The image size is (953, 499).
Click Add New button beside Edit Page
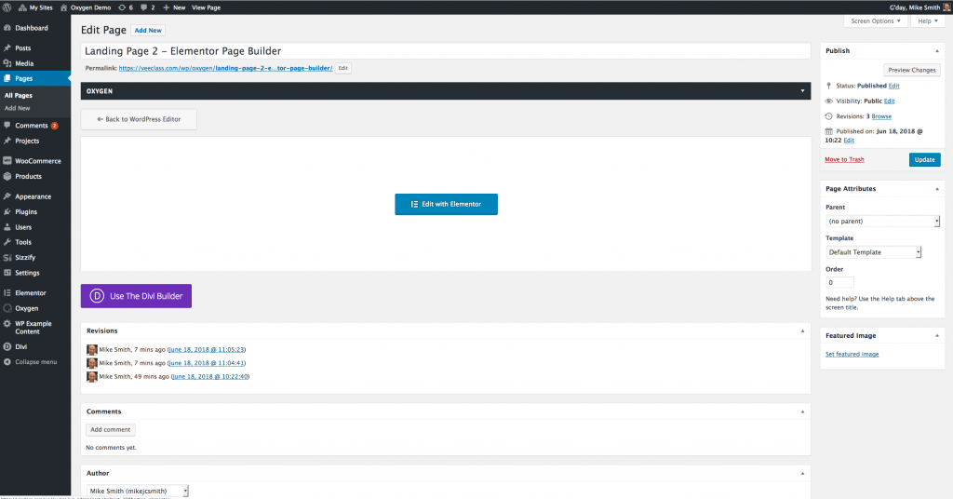point(148,31)
